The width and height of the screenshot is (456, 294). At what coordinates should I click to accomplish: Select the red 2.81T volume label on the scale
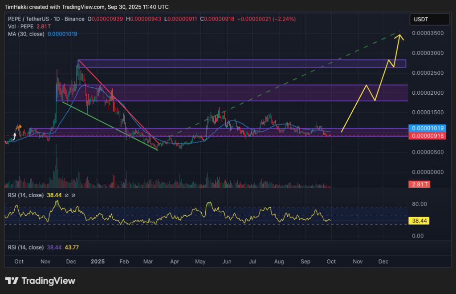point(419,183)
